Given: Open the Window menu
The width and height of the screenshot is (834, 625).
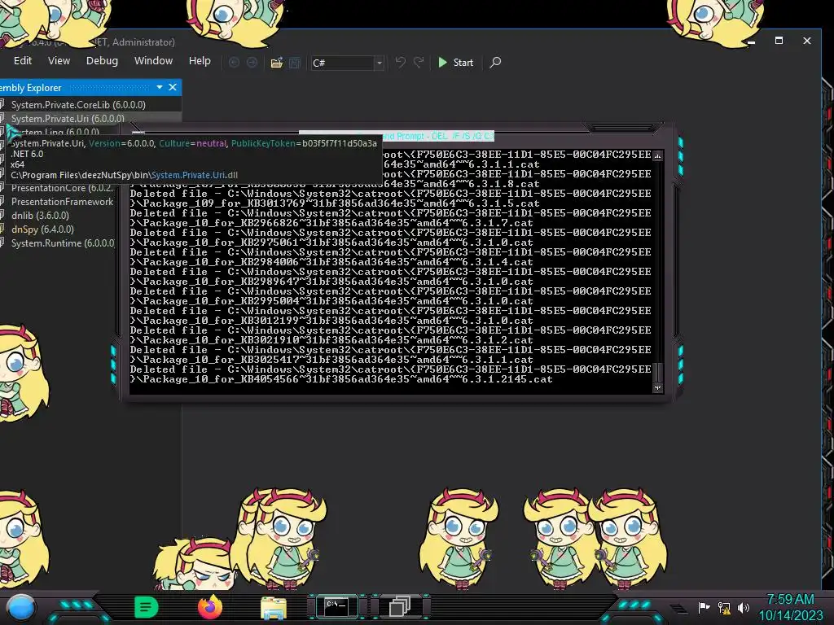Looking at the screenshot, I should click(153, 61).
